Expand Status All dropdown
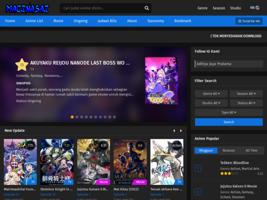The height and width of the screenshot is (200, 267). [246, 103]
